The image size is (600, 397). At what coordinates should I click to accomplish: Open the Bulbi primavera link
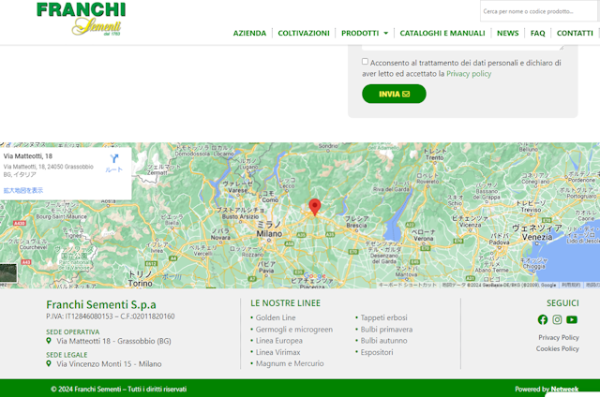pos(386,330)
